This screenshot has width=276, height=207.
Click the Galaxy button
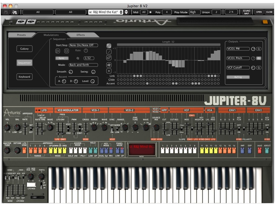click(x=24, y=49)
